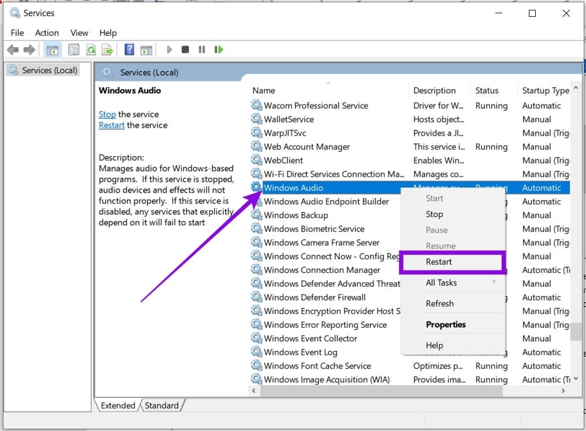Screen dimensions: 586x431
Task: Toggle Show/Hide Console Tree toolbar icon
Action: 53,50
